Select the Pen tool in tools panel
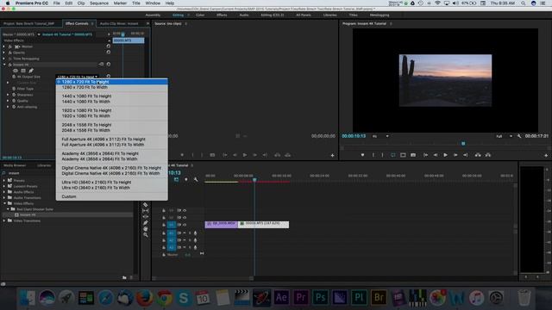 click(146, 223)
